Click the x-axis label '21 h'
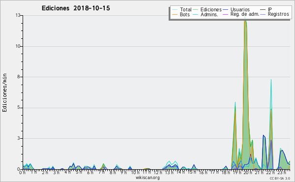The width and height of the screenshot is (295, 182). click(x=259, y=173)
